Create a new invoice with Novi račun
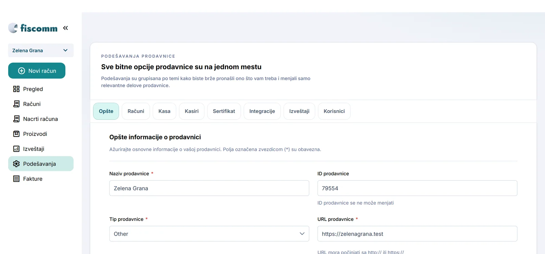This screenshot has height=254, width=545. 37,71
